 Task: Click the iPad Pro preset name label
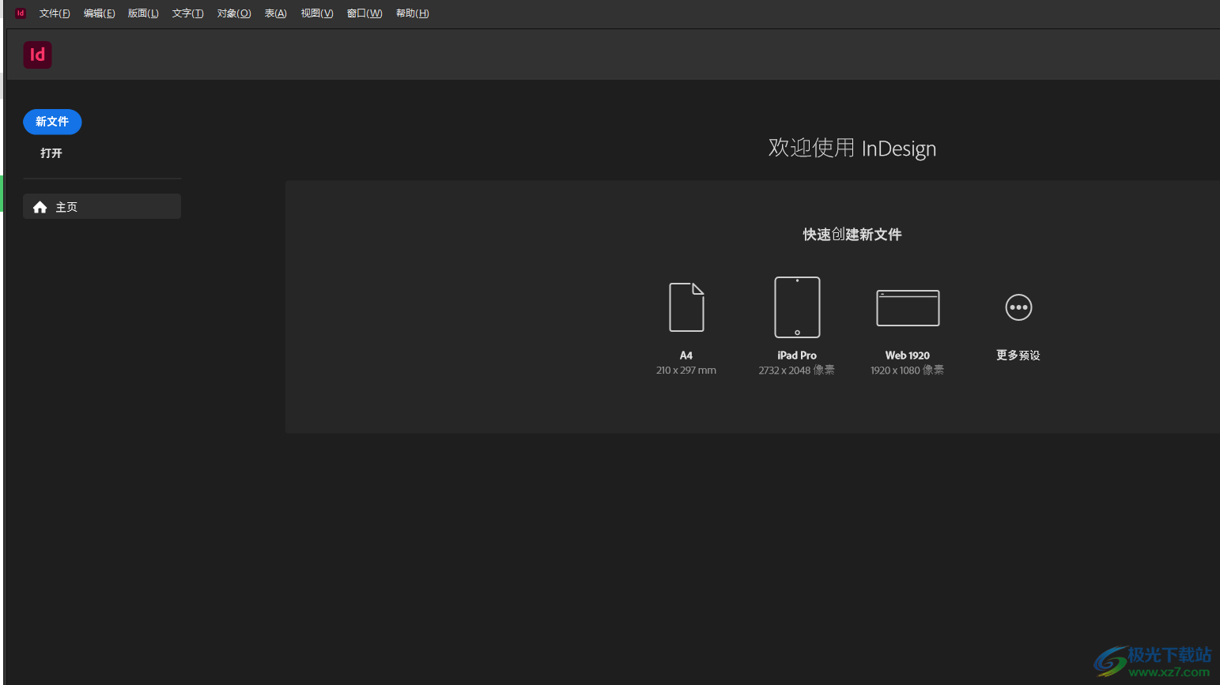coord(797,356)
